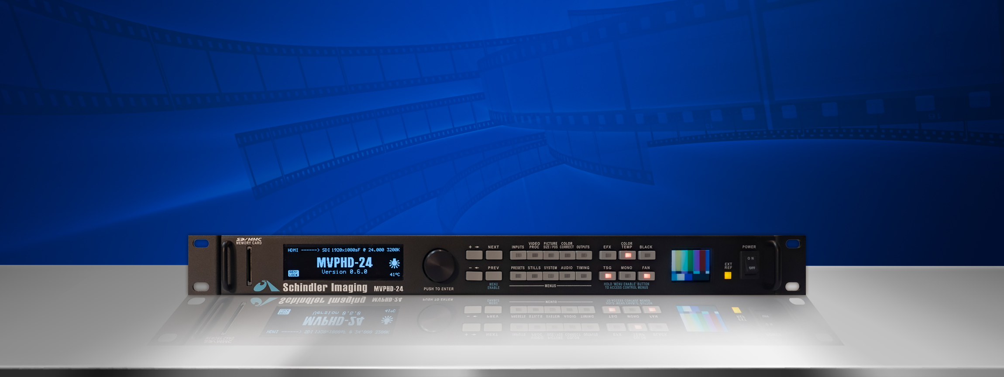Toggle the BLACK output button
Image resolution: width=1004 pixels, height=377 pixels.
point(646,255)
